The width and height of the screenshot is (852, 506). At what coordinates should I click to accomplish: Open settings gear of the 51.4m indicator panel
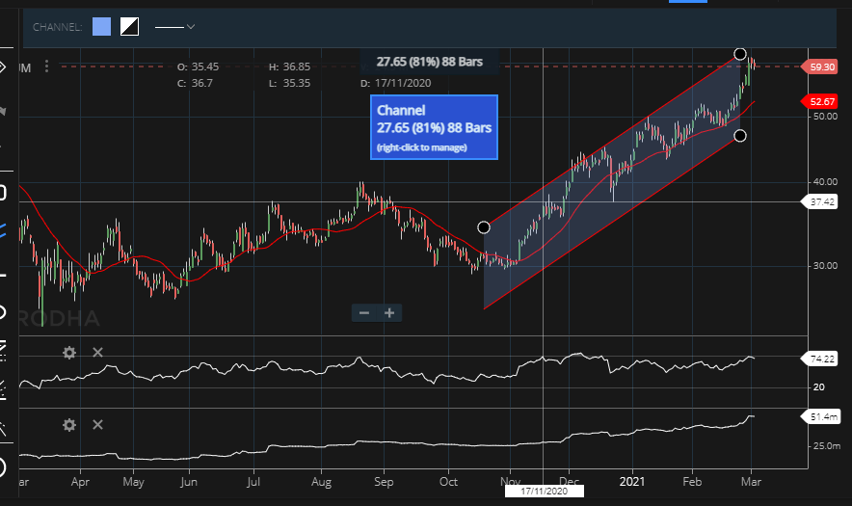[69, 425]
